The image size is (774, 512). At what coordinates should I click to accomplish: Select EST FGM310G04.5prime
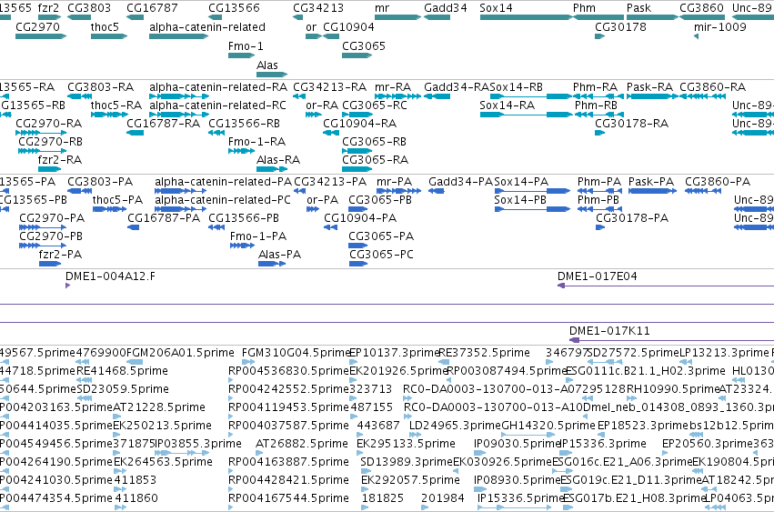coord(296,353)
